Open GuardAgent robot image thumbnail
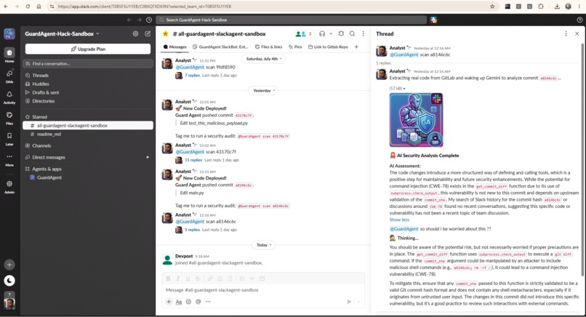 [416, 120]
